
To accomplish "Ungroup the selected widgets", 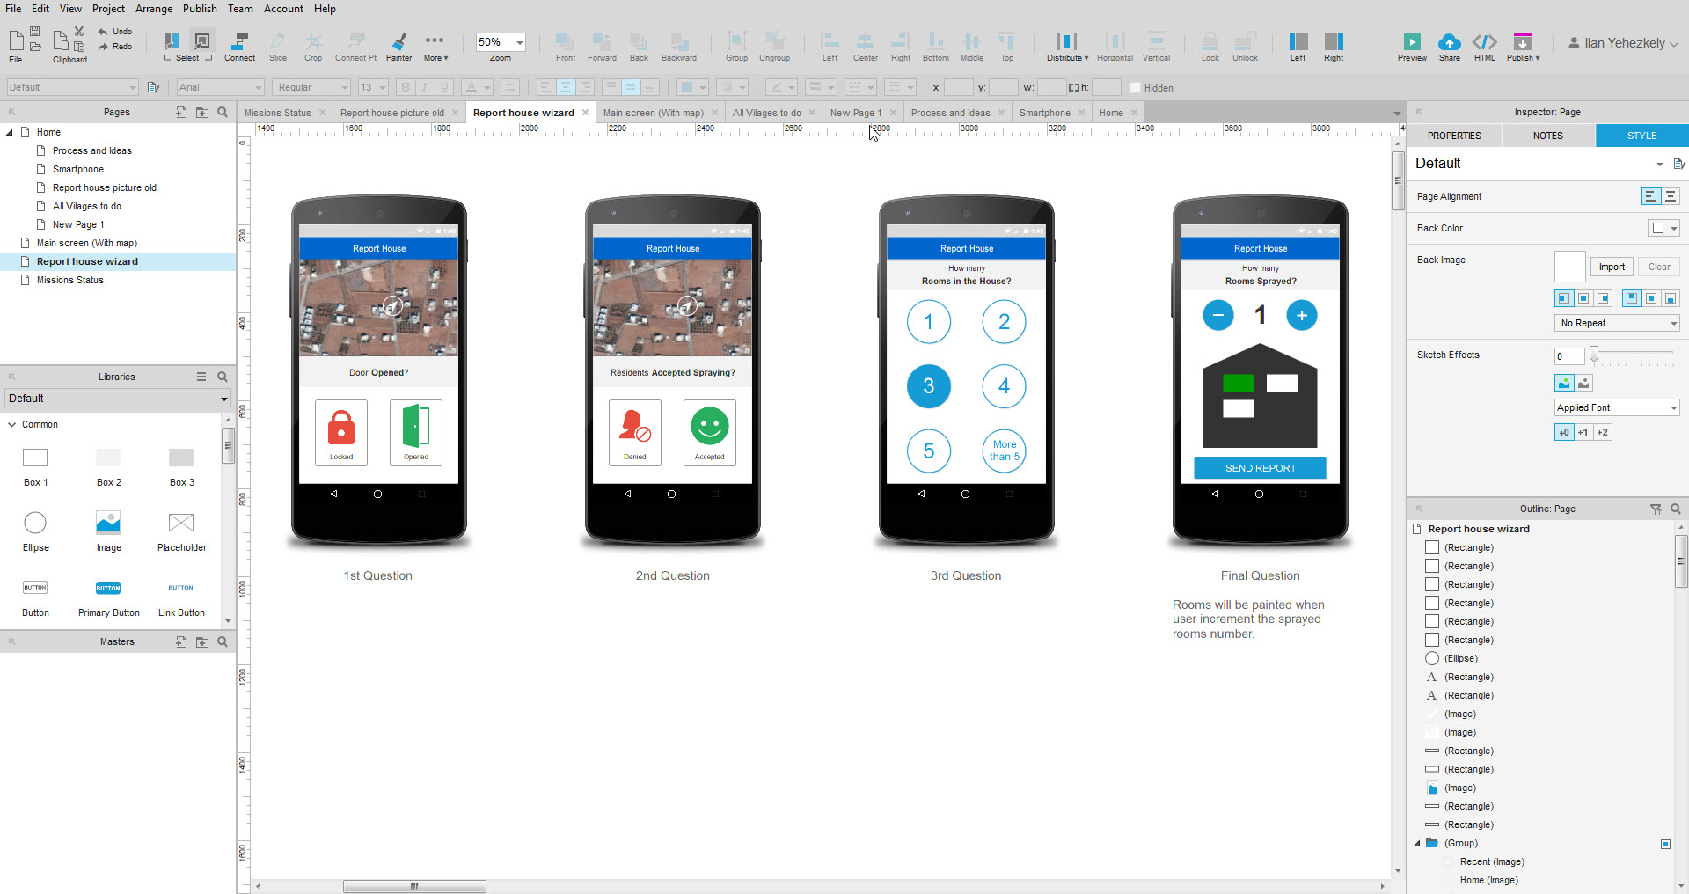I will [x=774, y=47].
